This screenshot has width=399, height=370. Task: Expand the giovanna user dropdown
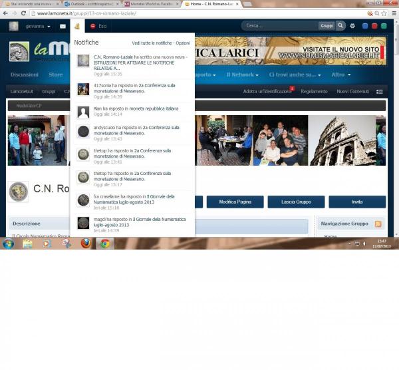click(38, 26)
